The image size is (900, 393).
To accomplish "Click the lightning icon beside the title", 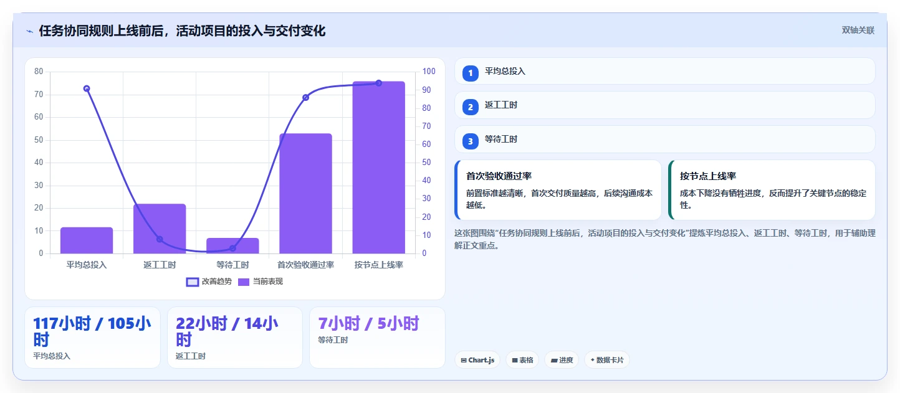I will 29,31.
